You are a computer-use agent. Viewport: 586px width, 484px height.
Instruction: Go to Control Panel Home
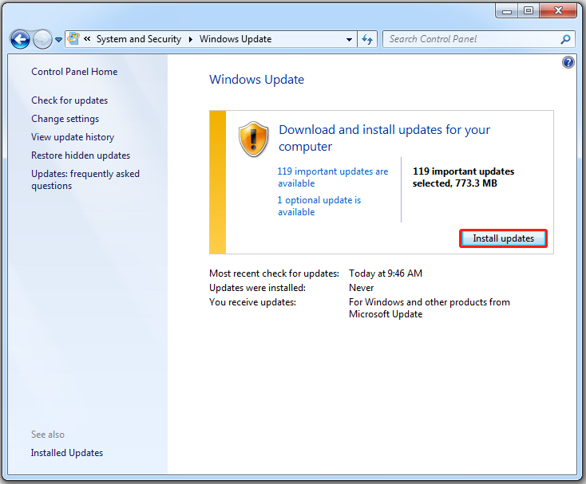pos(74,72)
